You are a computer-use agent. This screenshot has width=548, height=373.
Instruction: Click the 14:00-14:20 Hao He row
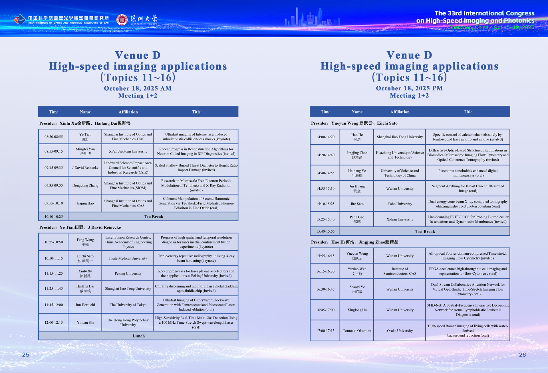pos(410,137)
